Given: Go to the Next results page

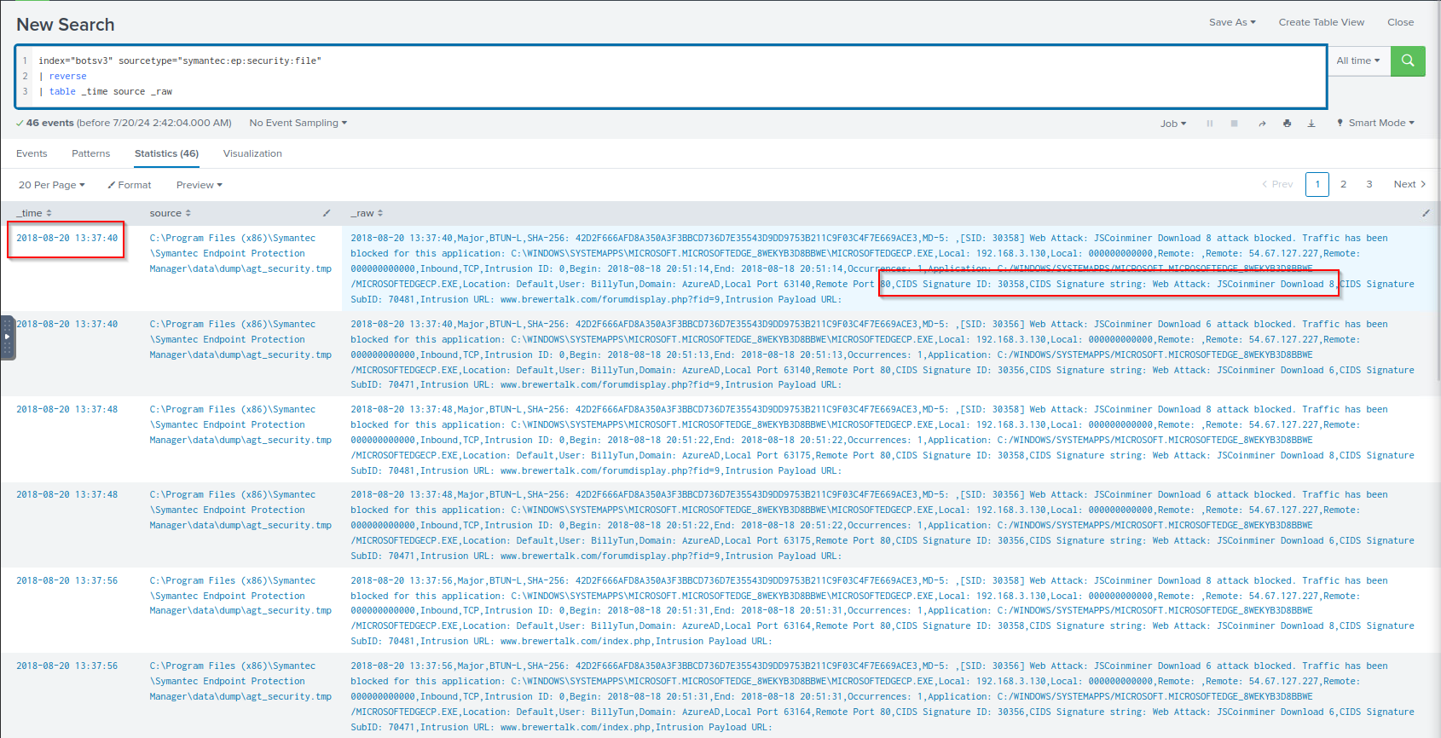Looking at the screenshot, I should pyautogui.click(x=1409, y=184).
